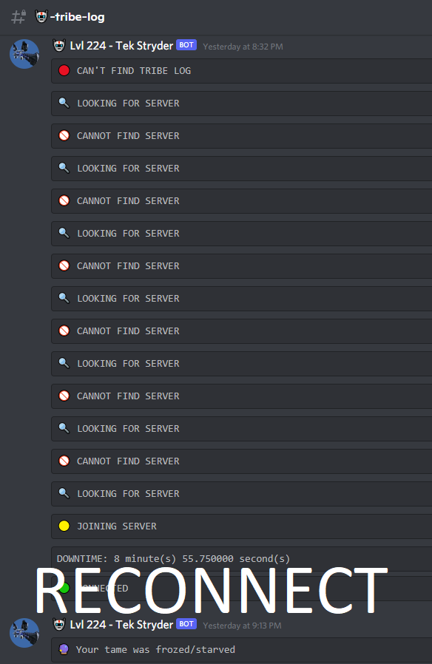Click the -tribe-log channel name header
The width and height of the screenshot is (432, 664).
[x=78, y=17]
